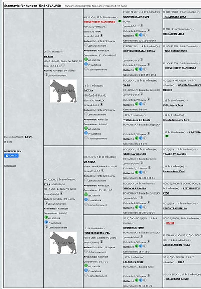Click the BILD SAKNAS thumbnail under TYRA

[63, 243]
